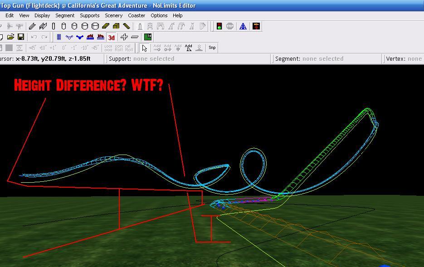This screenshot has height=267, width=424.
Task: Select the widest cylinder support tool
Action: pyautogui.click(x=95, y=26)
